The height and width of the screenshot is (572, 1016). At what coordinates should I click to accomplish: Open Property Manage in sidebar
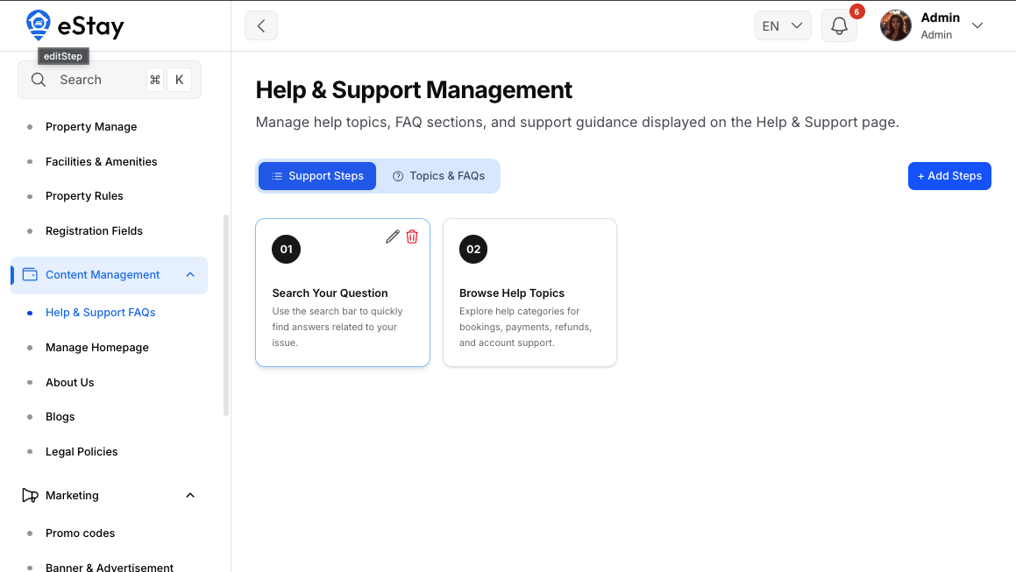point(91,127)
